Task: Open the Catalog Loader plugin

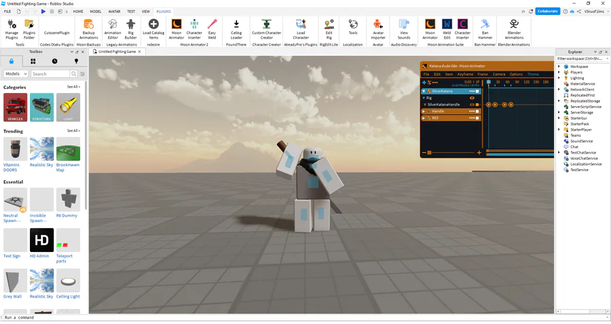Action: point(236,29)
